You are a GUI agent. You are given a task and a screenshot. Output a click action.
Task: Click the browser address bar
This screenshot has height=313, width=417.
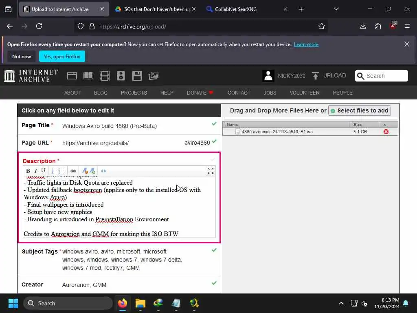(200, 26)
